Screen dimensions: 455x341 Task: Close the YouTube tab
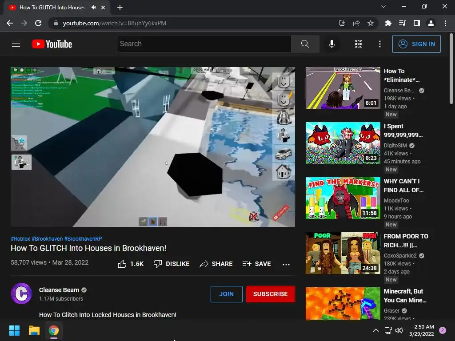tap(103, 8)
